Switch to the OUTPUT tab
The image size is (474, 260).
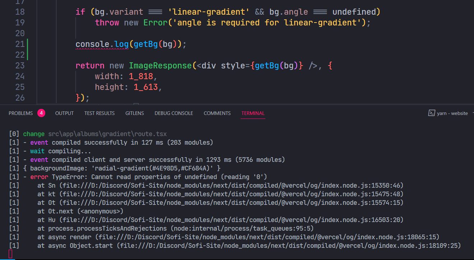pyautogui.click(x=64, y=113)
